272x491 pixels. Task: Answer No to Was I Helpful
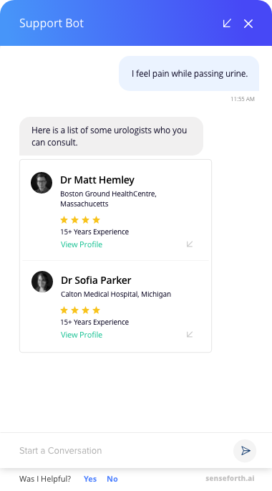[112, 479]
